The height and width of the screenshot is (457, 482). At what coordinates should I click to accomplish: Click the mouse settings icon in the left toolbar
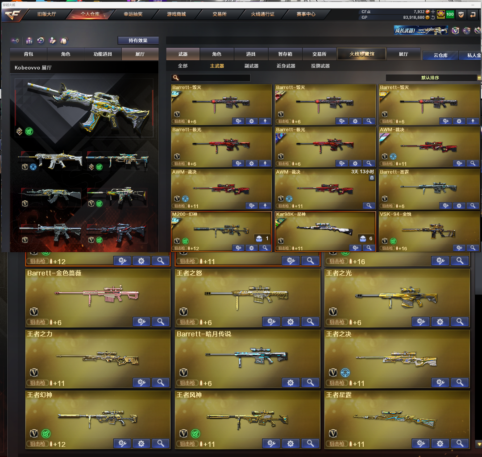click(x=64, y=41)
